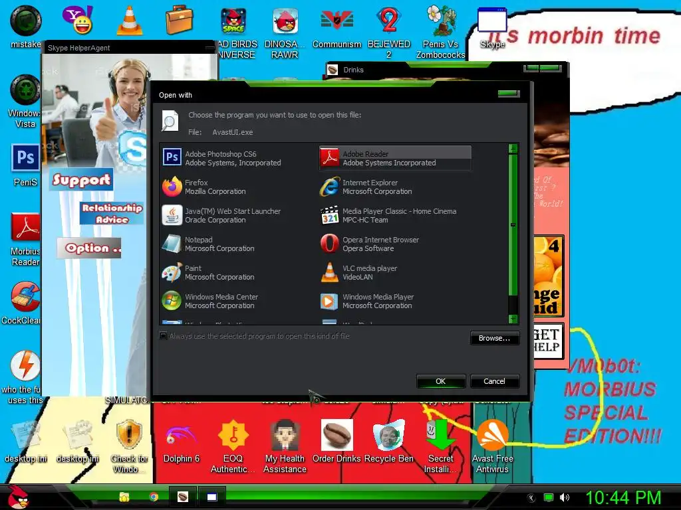681x510 pixels.
Task: Click the scroll down arrow of program list
Action: pyautogui.click(x=513, y=319)
